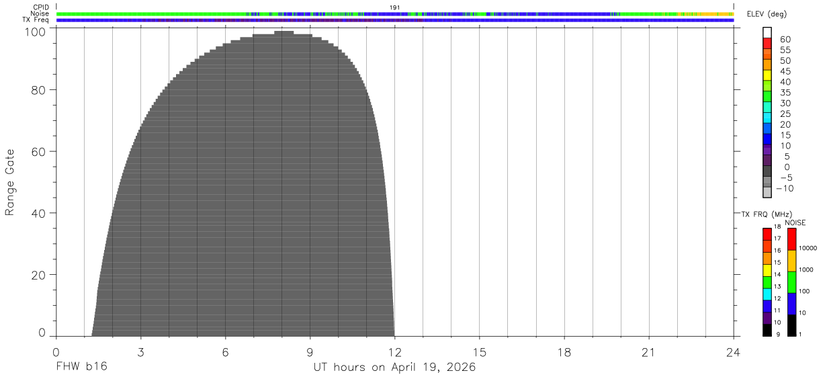Pick the blue swatch in NOISE colorbar
This screenshot has width=825, height=381.
(791, 304)
